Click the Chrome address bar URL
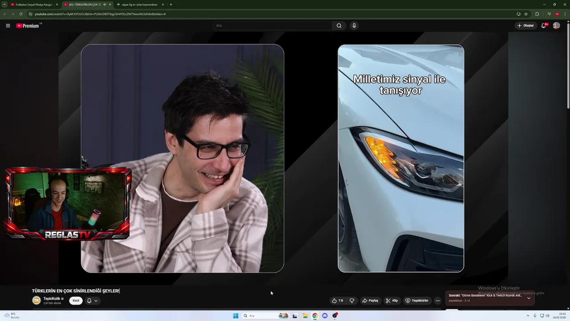The image size is (570, 321). coord(100,14)
